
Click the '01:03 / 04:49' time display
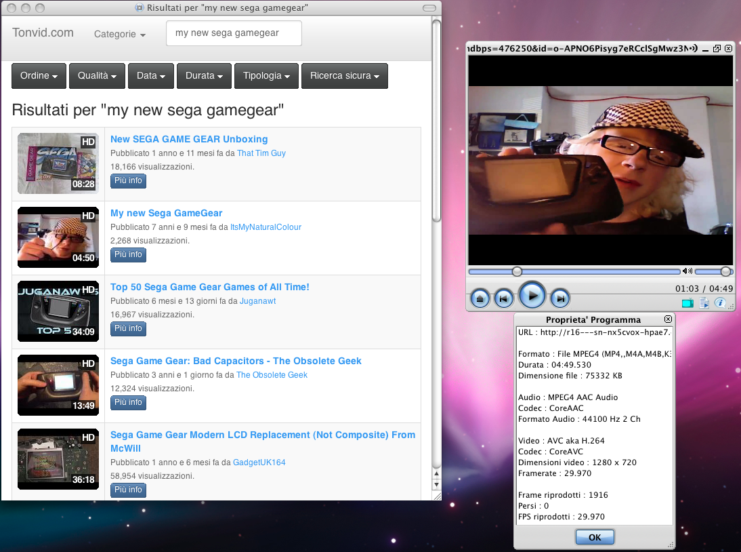point(704,288)
